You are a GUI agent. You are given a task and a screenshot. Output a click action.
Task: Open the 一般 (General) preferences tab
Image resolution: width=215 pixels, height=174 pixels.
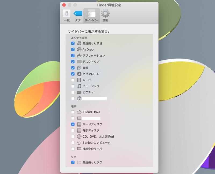pyautogui.click(x=67, y=16)
